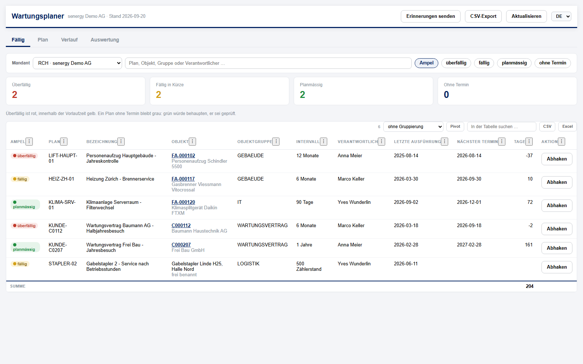Click Erinnerungen senden button
Image resolution: width=583 pixels, height=364 pixels.
[431, 16]
